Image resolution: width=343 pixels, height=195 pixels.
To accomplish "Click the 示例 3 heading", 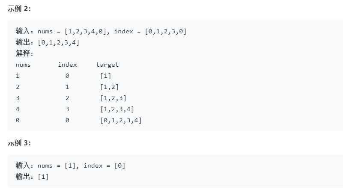I will (19, 143).
